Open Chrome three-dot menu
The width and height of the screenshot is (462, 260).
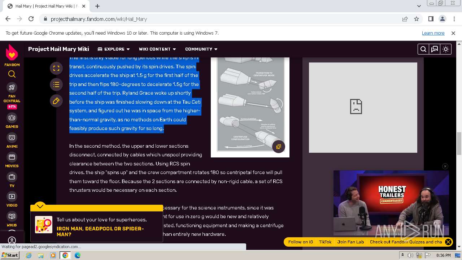pos(454,19)
